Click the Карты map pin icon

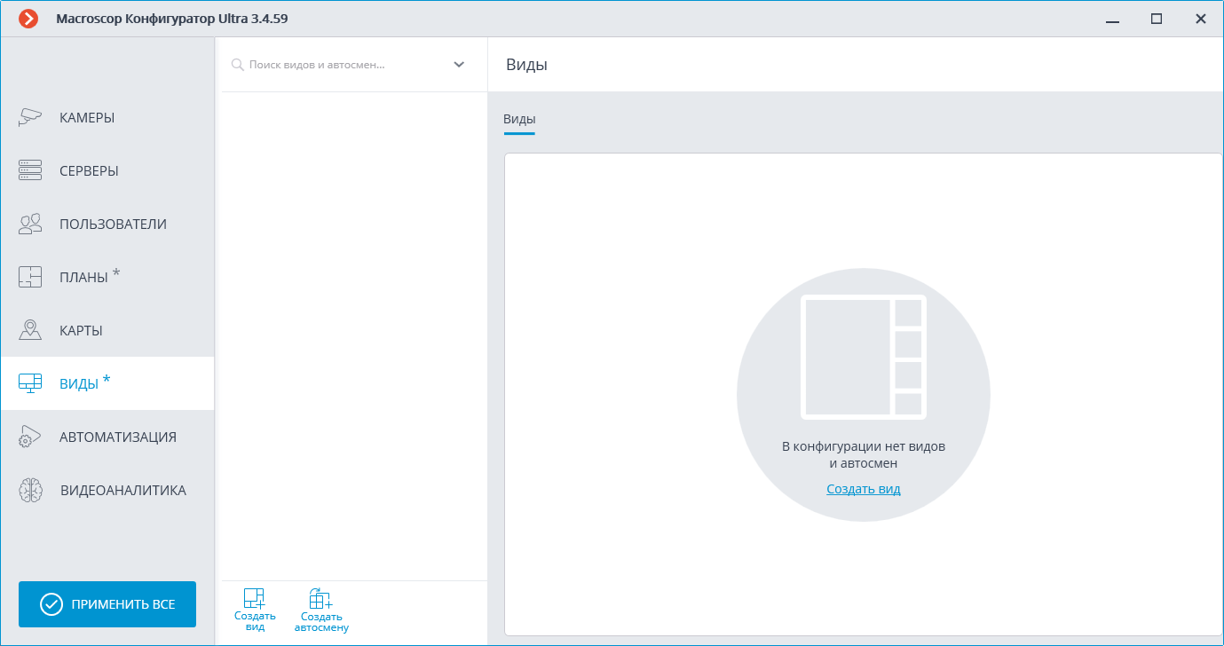30,330
